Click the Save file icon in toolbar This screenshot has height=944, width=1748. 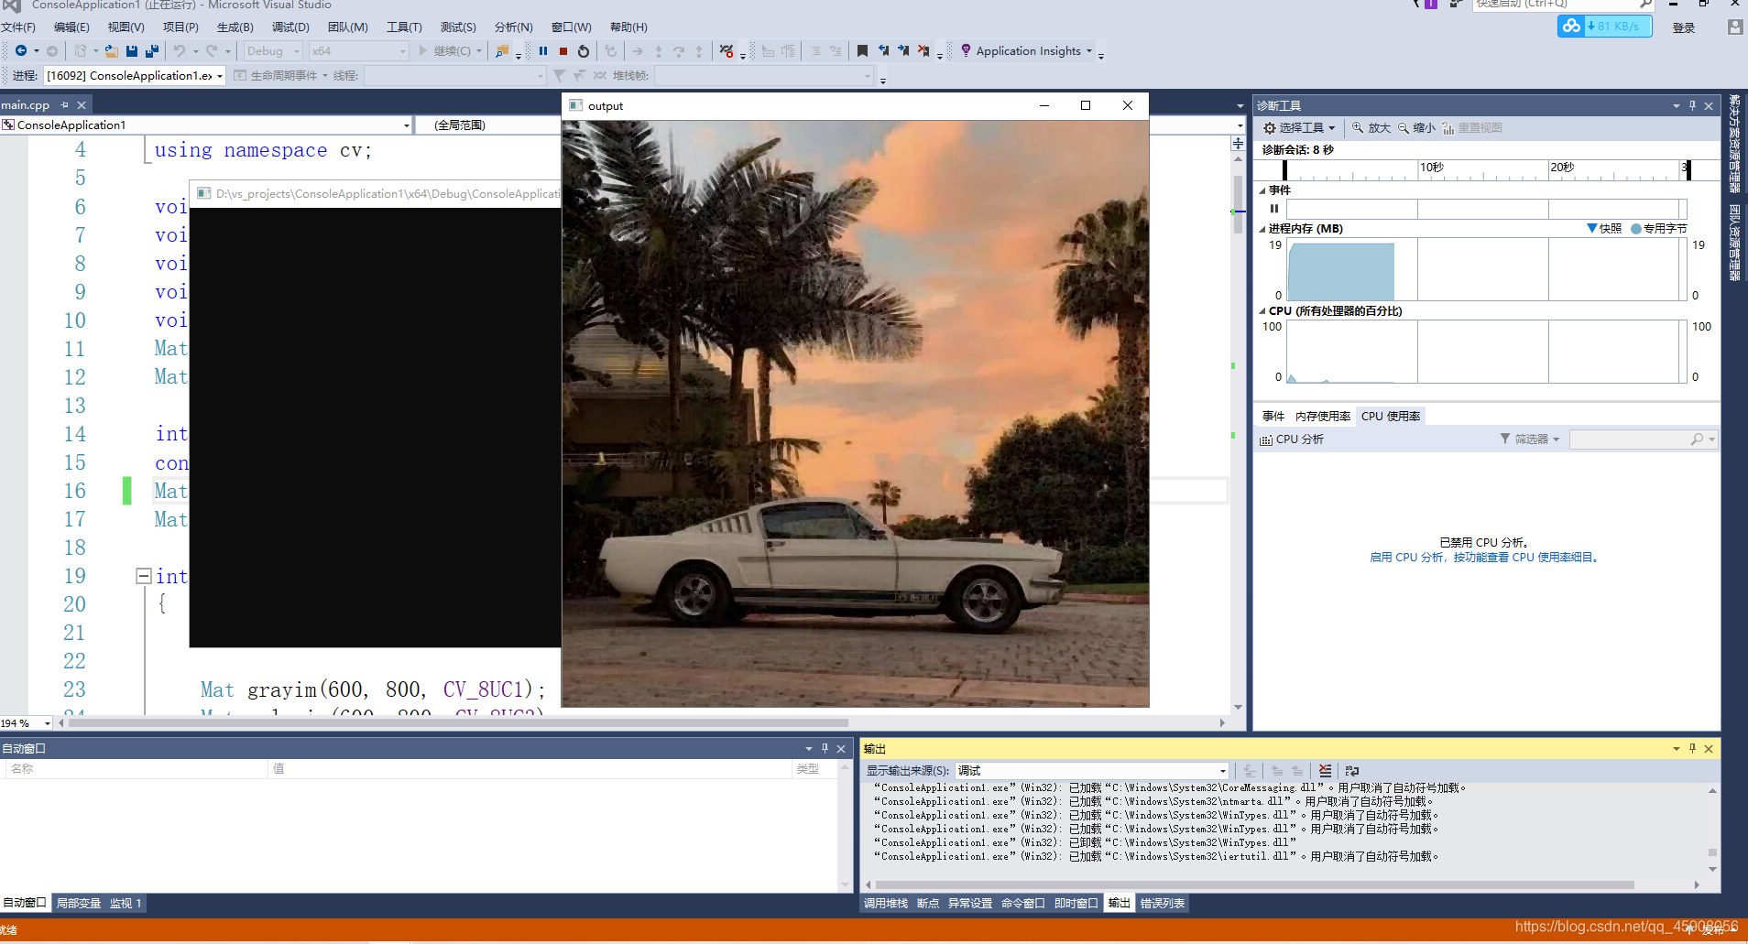pyautogui.click(x=132, y=51)
